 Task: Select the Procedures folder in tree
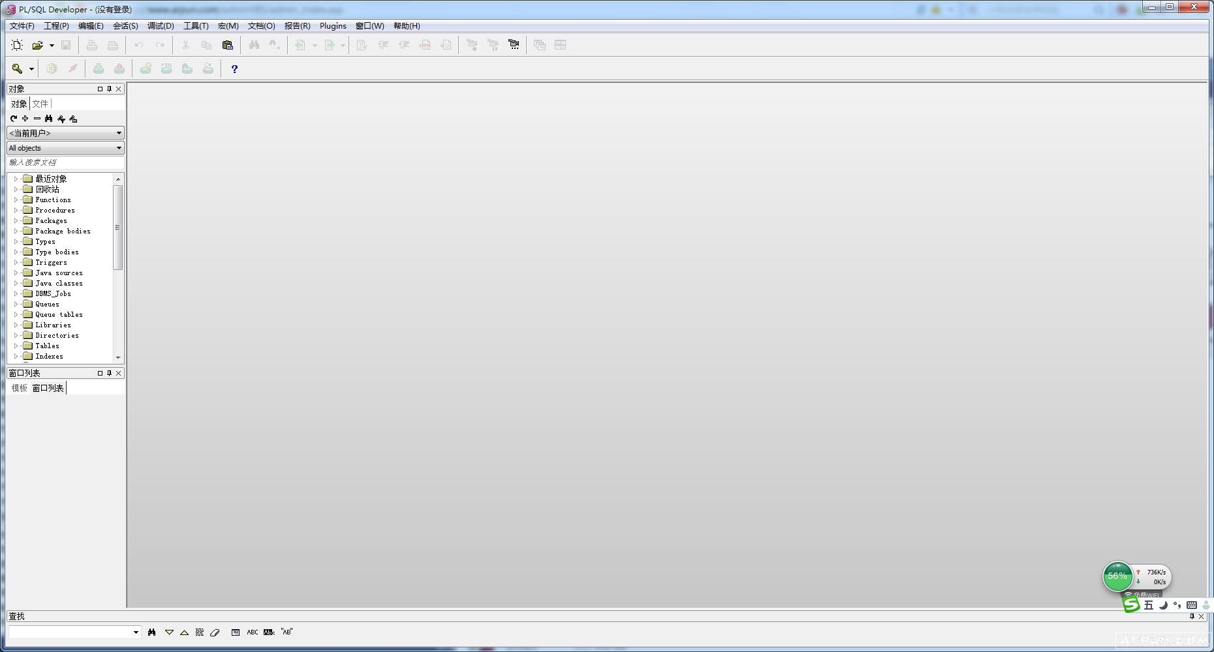tap(55, 210)
